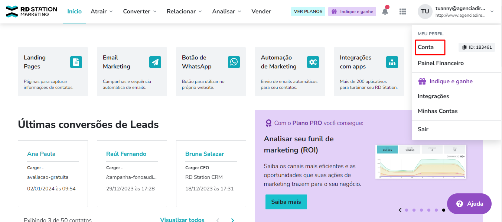Click the Email Marketing paper plane icon
This screenshot has width=502, height=222.
point(155,62)
